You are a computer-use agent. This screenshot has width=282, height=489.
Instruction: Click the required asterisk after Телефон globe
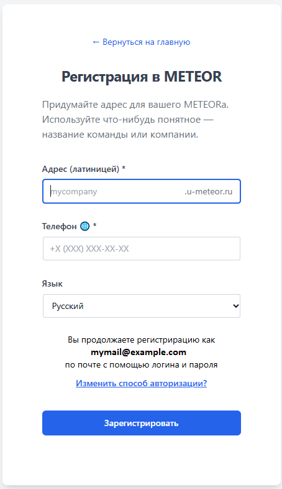(95, 226)
